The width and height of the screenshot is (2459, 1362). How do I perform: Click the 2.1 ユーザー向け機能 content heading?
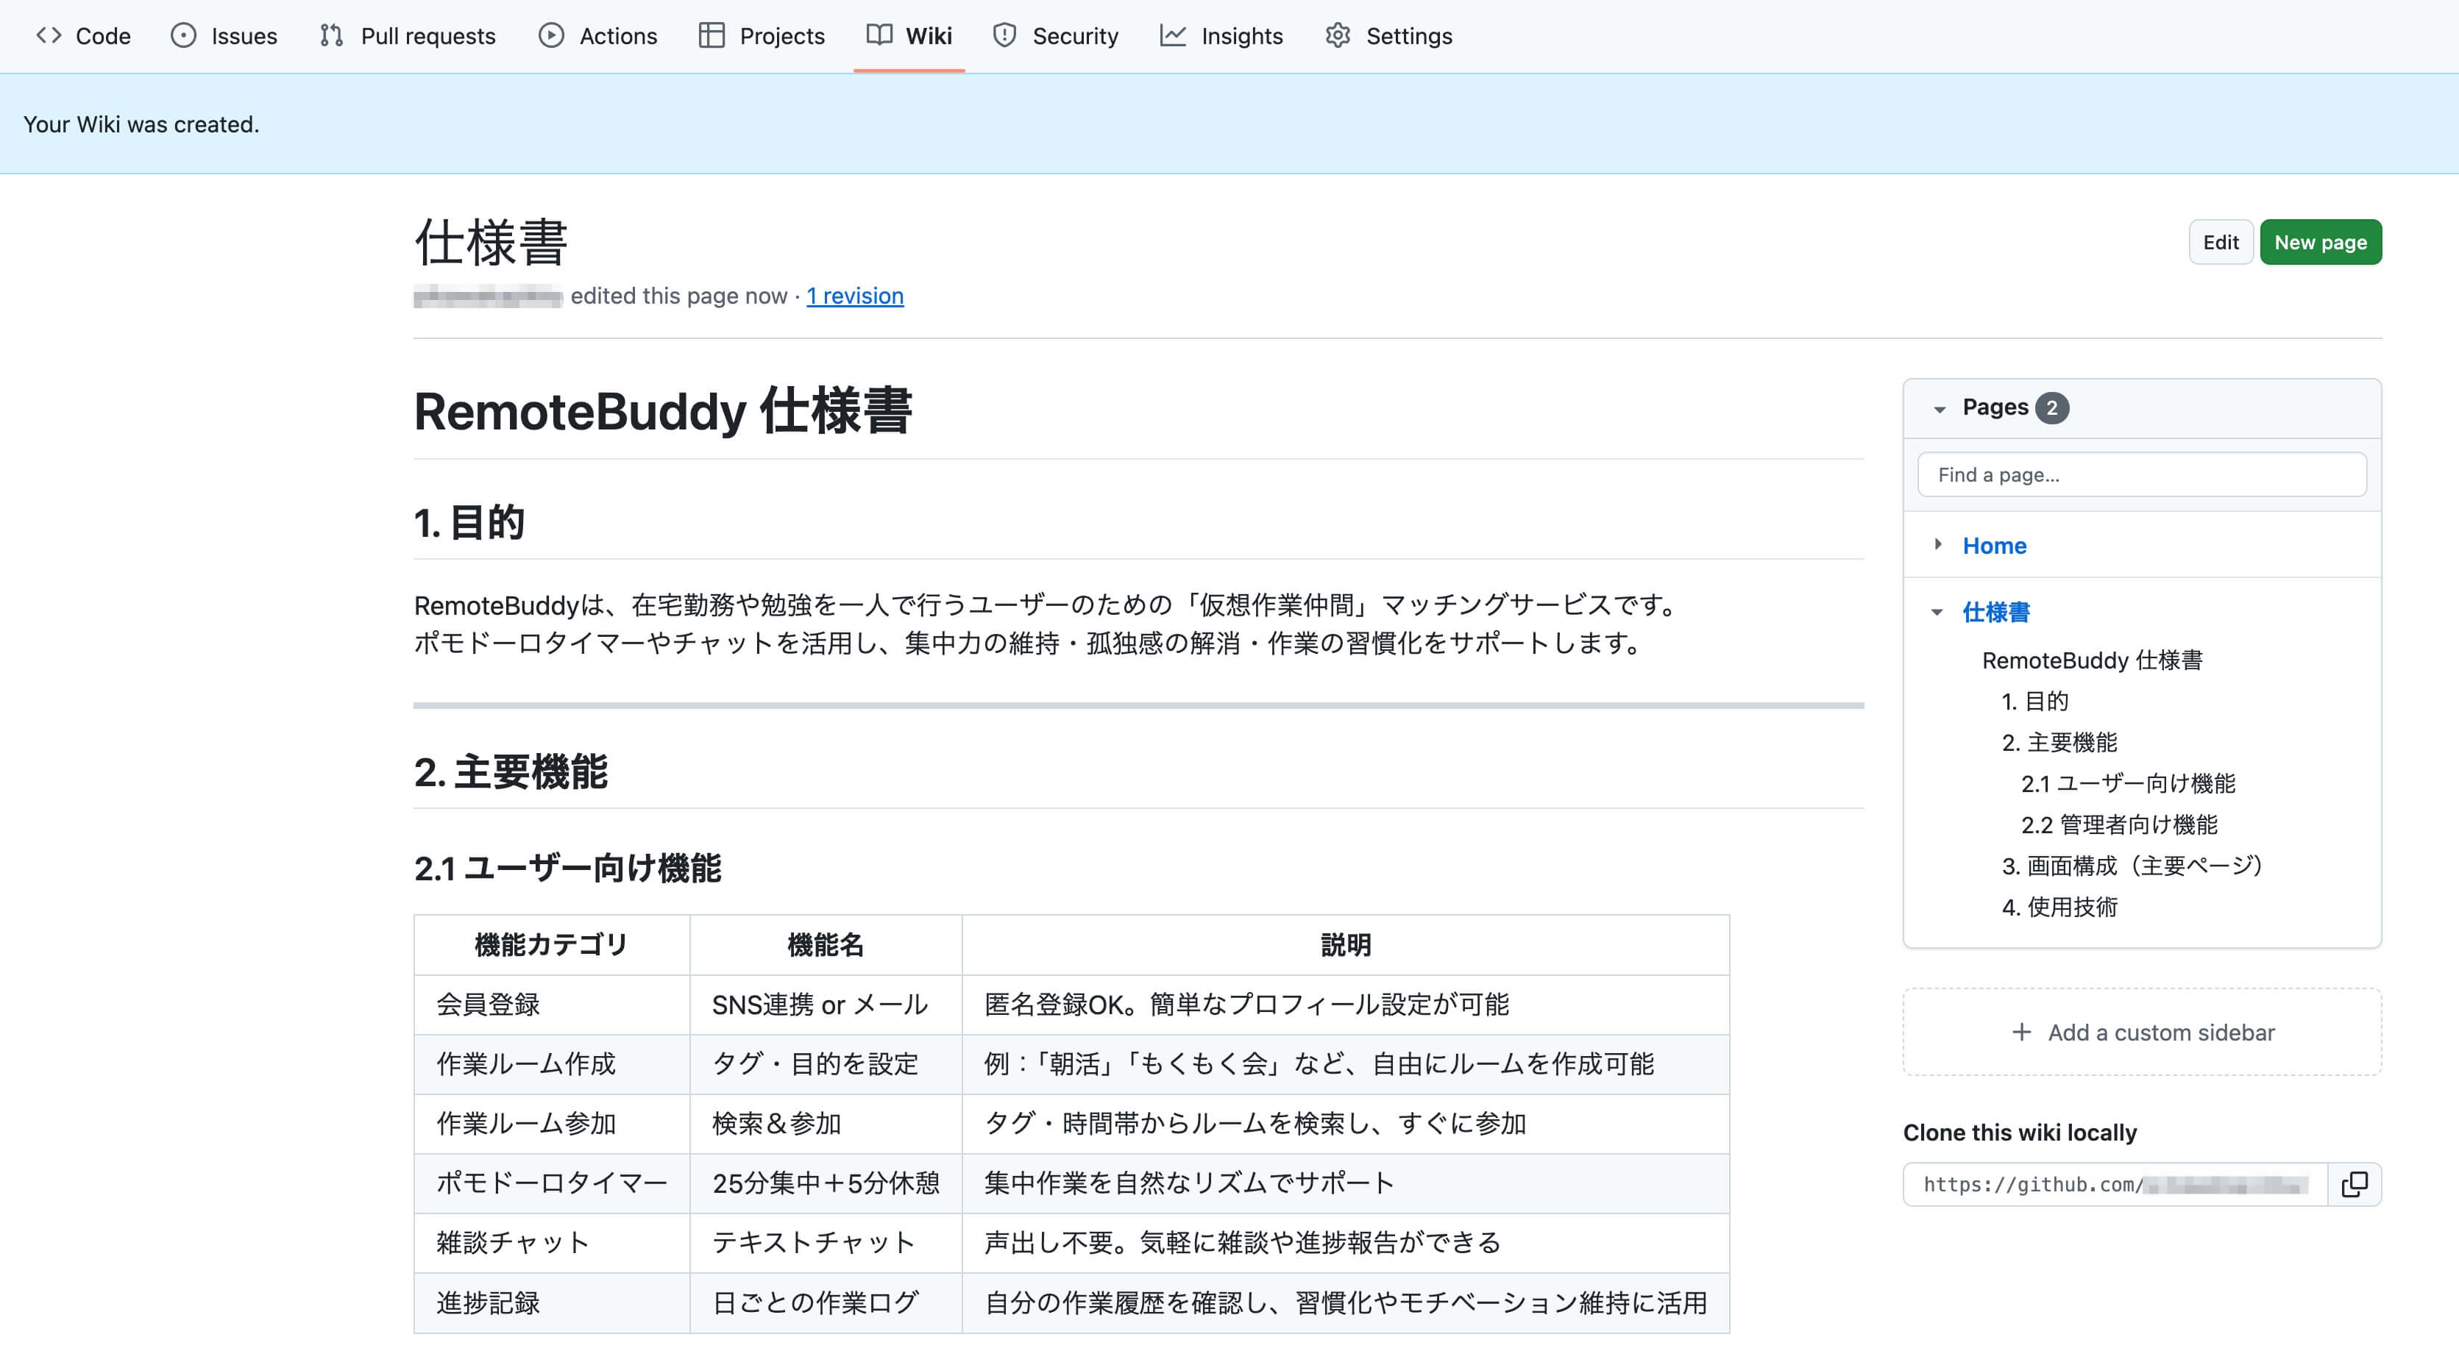coord(567,868)
